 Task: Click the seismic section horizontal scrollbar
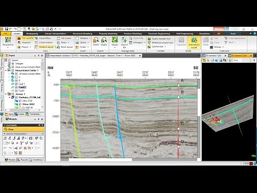(x=129, y=159)
